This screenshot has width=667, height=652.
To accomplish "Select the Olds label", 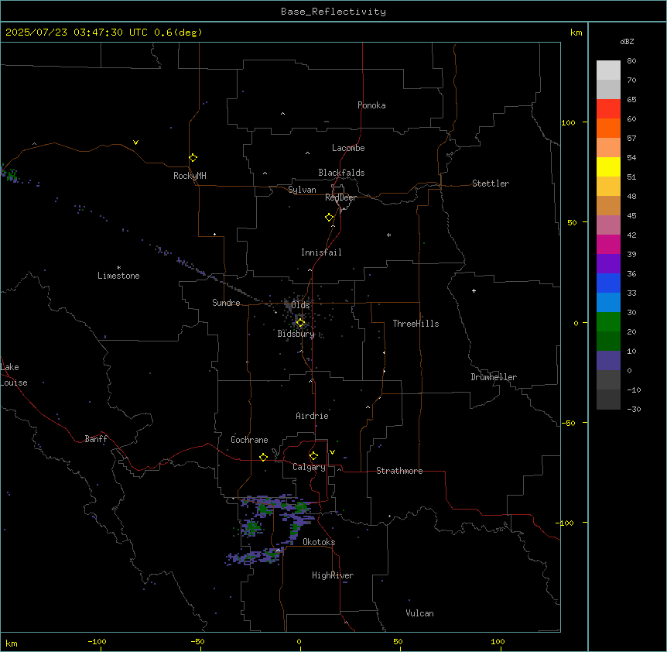I will point(300,305).
